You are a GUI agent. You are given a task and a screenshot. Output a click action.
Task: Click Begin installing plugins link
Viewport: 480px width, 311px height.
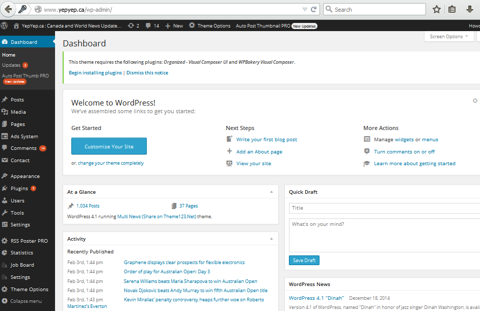tap(95, 73)
